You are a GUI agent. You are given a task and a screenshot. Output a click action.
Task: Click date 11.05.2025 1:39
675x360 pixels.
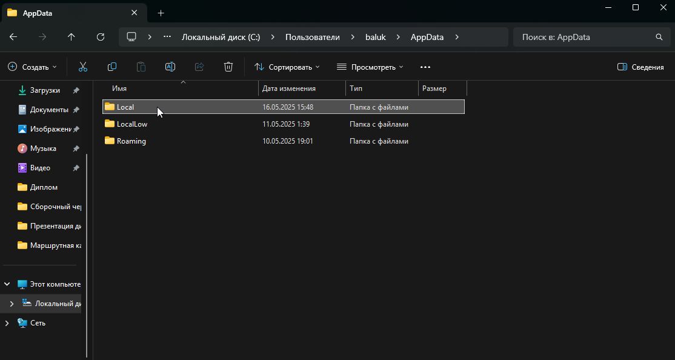[286, 124]
